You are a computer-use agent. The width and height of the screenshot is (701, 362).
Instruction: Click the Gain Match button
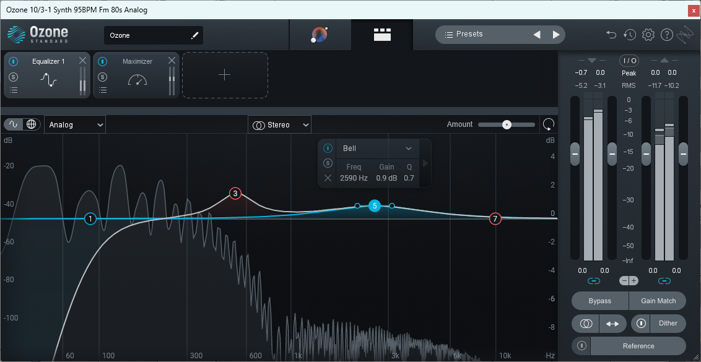click(658, 301)
